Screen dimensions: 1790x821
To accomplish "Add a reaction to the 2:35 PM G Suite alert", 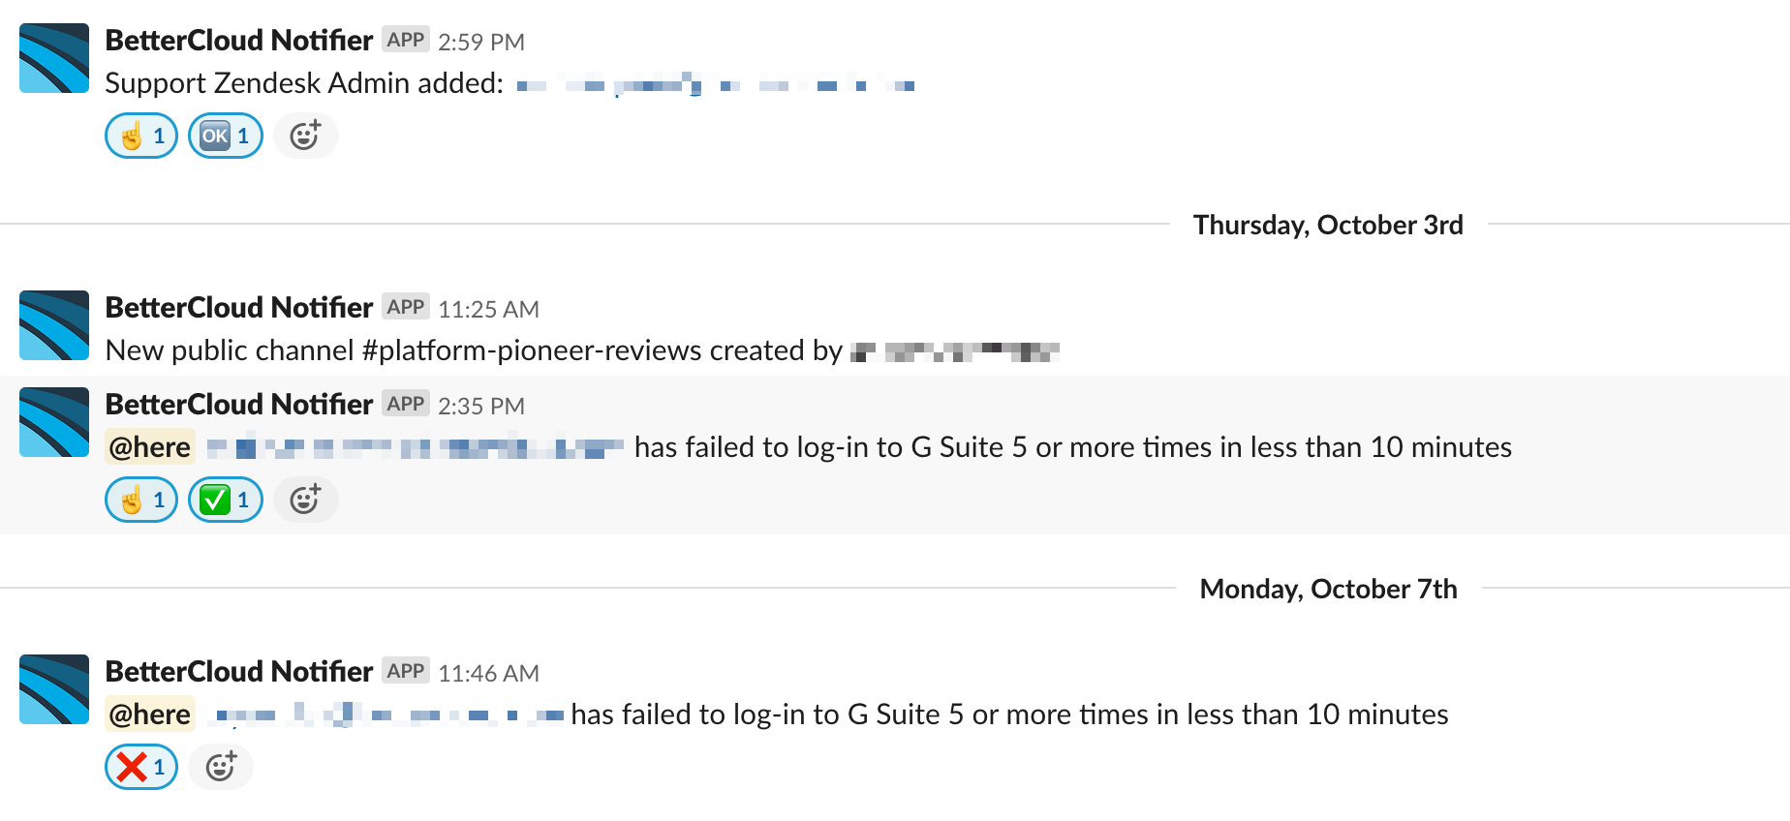I will [x=305, y=500].
